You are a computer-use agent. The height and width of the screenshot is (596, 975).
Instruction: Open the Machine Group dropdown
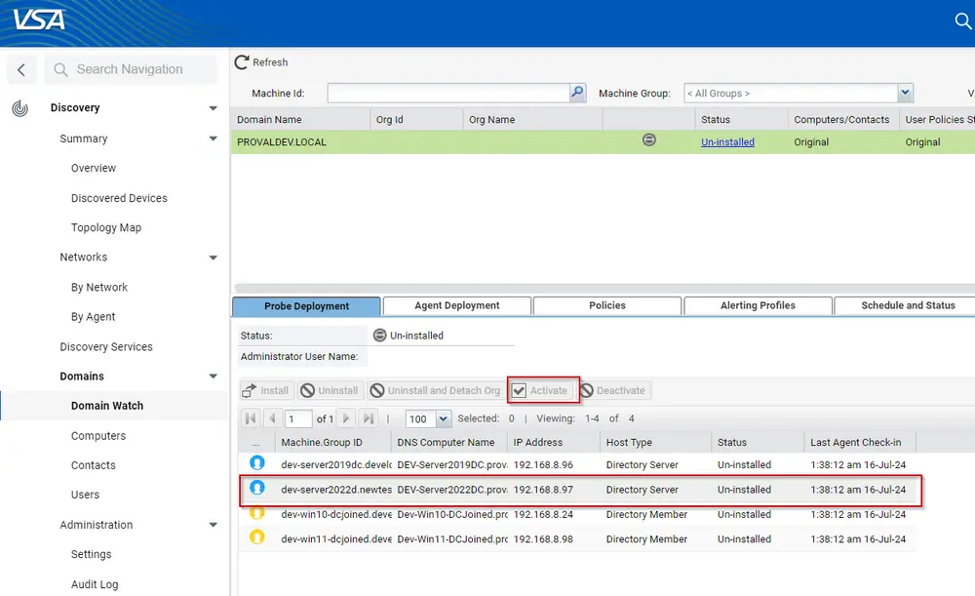point(905,93)
